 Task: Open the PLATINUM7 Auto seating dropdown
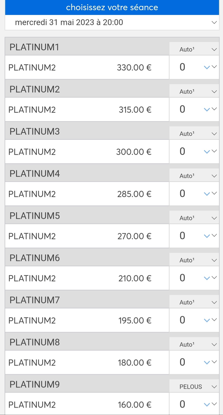194,303
